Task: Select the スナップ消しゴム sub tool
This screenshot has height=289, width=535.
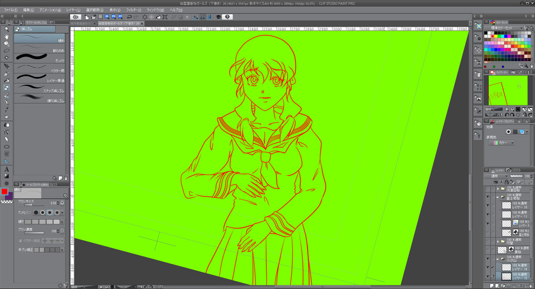Action: coord(40,88)
